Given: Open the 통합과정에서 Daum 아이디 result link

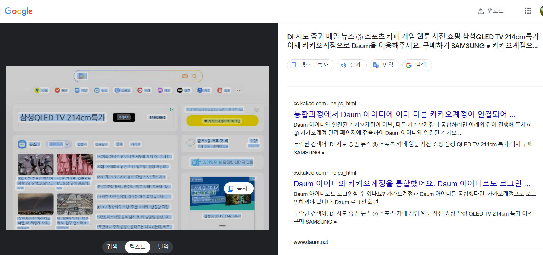Looking at the screenshot, I should tap(404, 114).
